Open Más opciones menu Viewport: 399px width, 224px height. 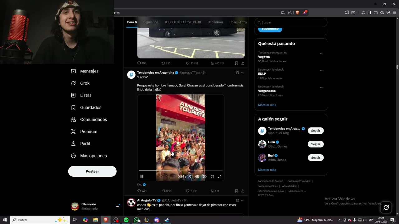tap(89, 156)
